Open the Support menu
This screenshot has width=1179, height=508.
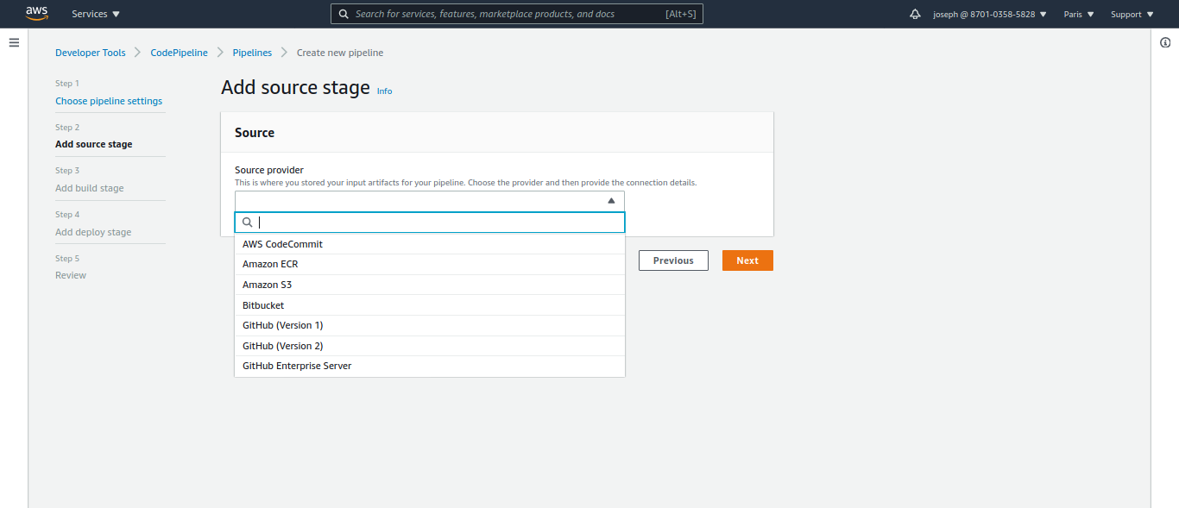tap(1132, 15)
